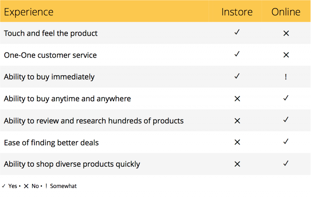Viewport: 311px width, 198px height.
Task: Click Instore checkmark for Touch and feel
Action: (x=237, y=32)
